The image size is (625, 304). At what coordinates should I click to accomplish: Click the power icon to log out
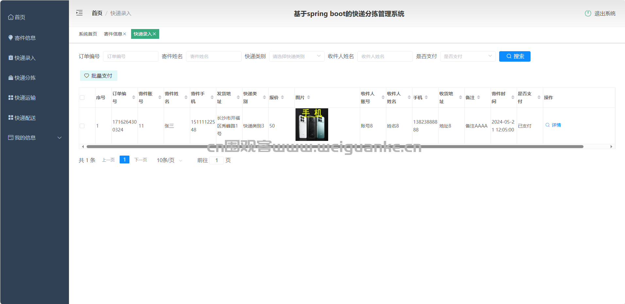[588, 13]
